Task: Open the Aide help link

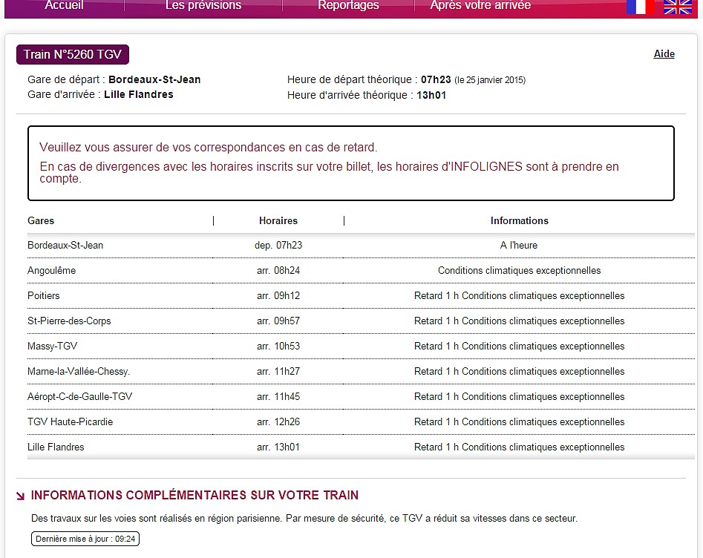Action: pos(664,53)
